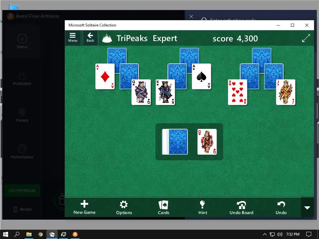Open volume control in tray

280,234
